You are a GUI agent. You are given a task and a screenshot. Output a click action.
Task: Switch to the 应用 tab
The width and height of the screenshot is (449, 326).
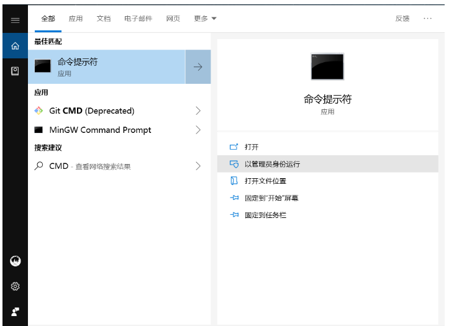[76, 19]
